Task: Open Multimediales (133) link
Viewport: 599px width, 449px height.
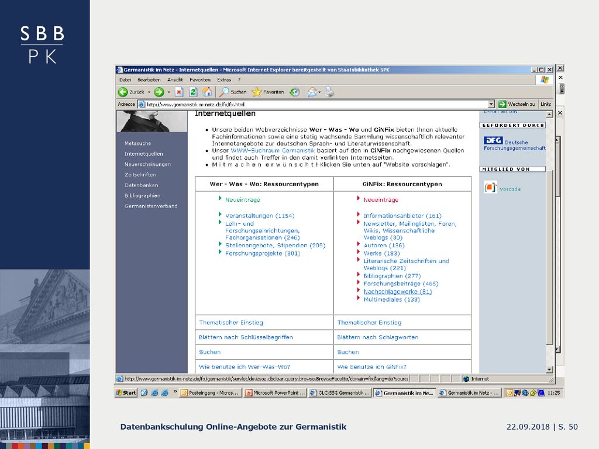Action: pyautogui.click(x=391, y=299)
